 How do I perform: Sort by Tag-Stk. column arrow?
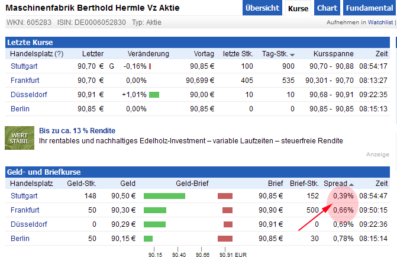pyautogui.click(x=292, y=54)
